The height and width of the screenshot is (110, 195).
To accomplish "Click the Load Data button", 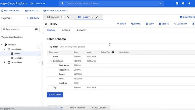I will pyautogui.click(x=180, y=24).
